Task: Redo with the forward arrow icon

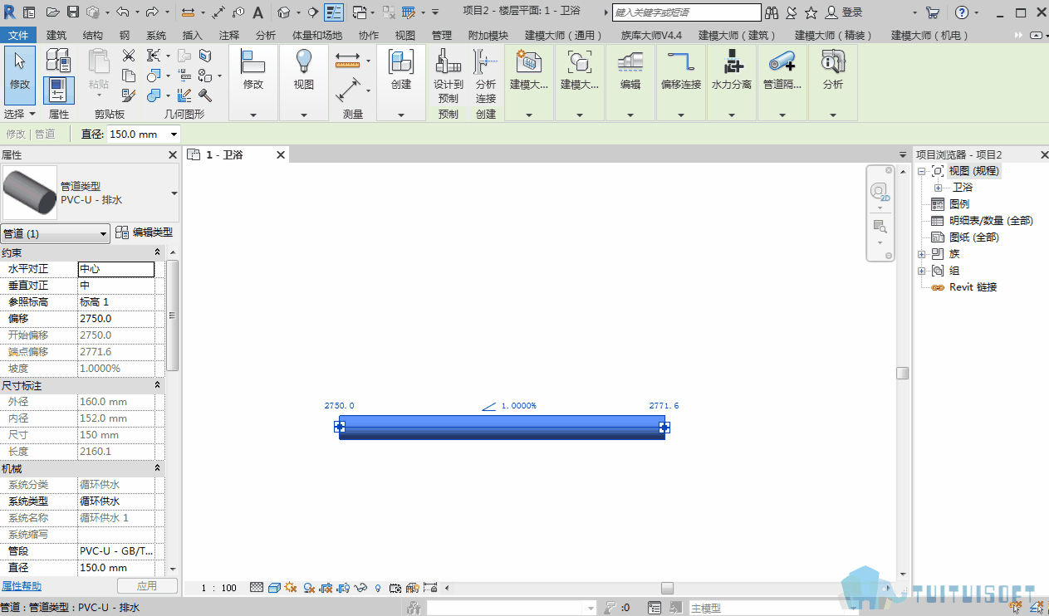Action: tap(152, 12)
